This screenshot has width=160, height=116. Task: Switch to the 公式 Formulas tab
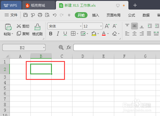(x=132, y=15)
